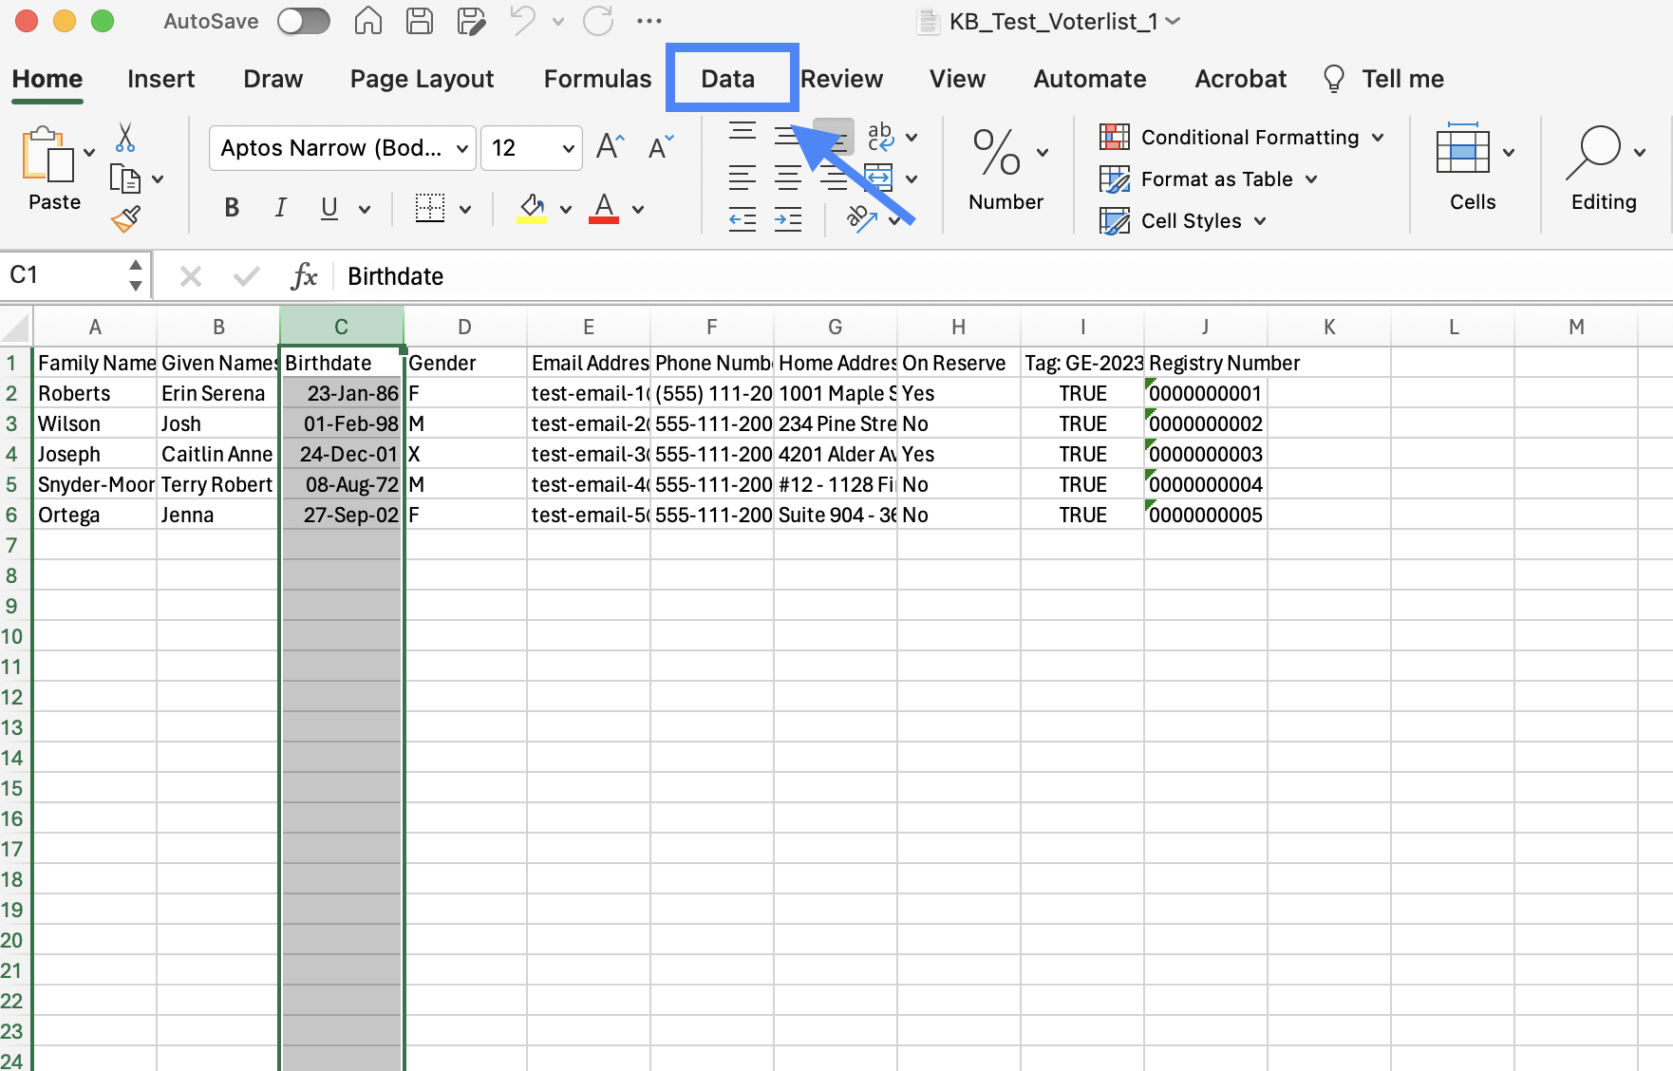Click the Insert Function fx icon

pyautogui.click(x=303, y=276)
